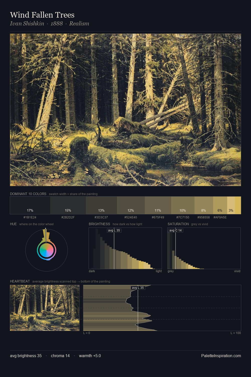Image resolution: width=251 pixels, height=377 pixels.
Task: Select the 6% color swatch
Action: (220, 205)
